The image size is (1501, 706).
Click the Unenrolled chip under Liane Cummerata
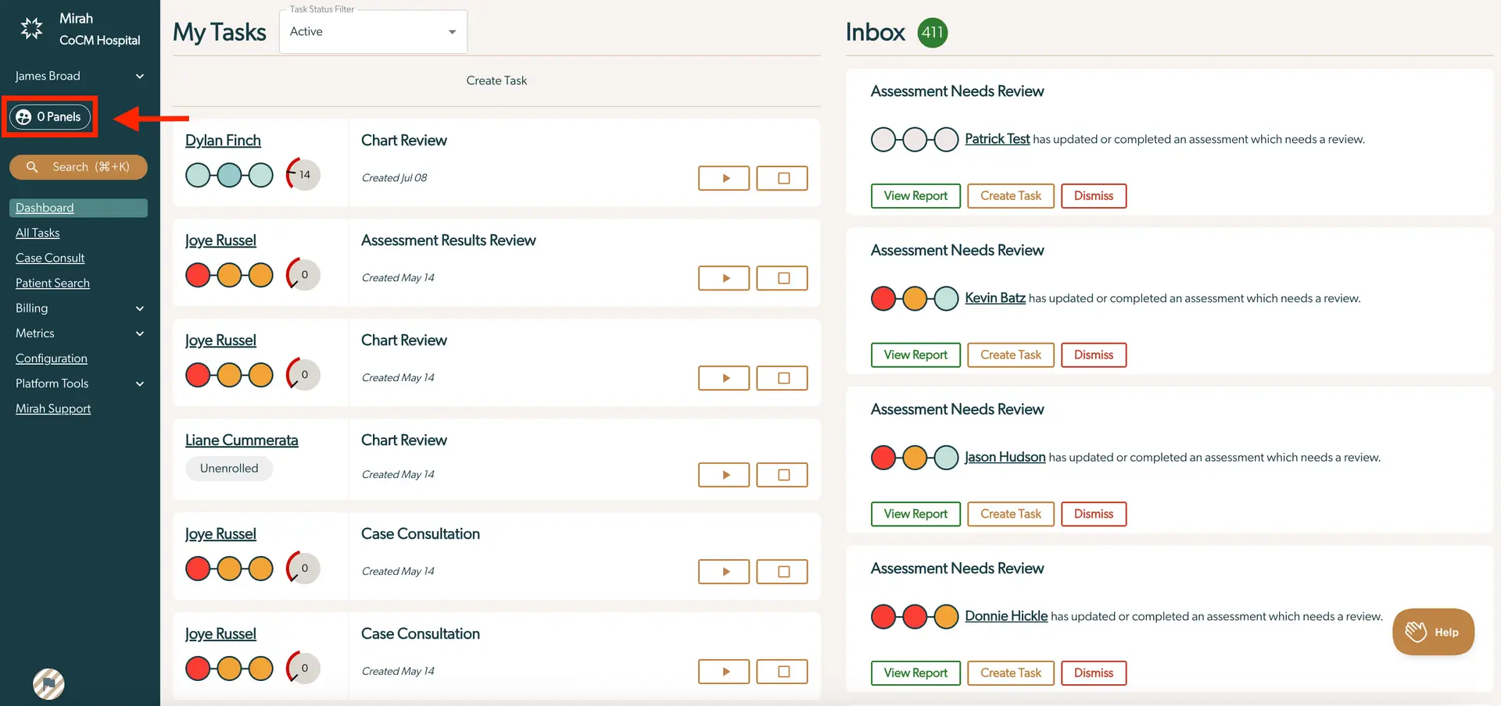tap(228, 468)
